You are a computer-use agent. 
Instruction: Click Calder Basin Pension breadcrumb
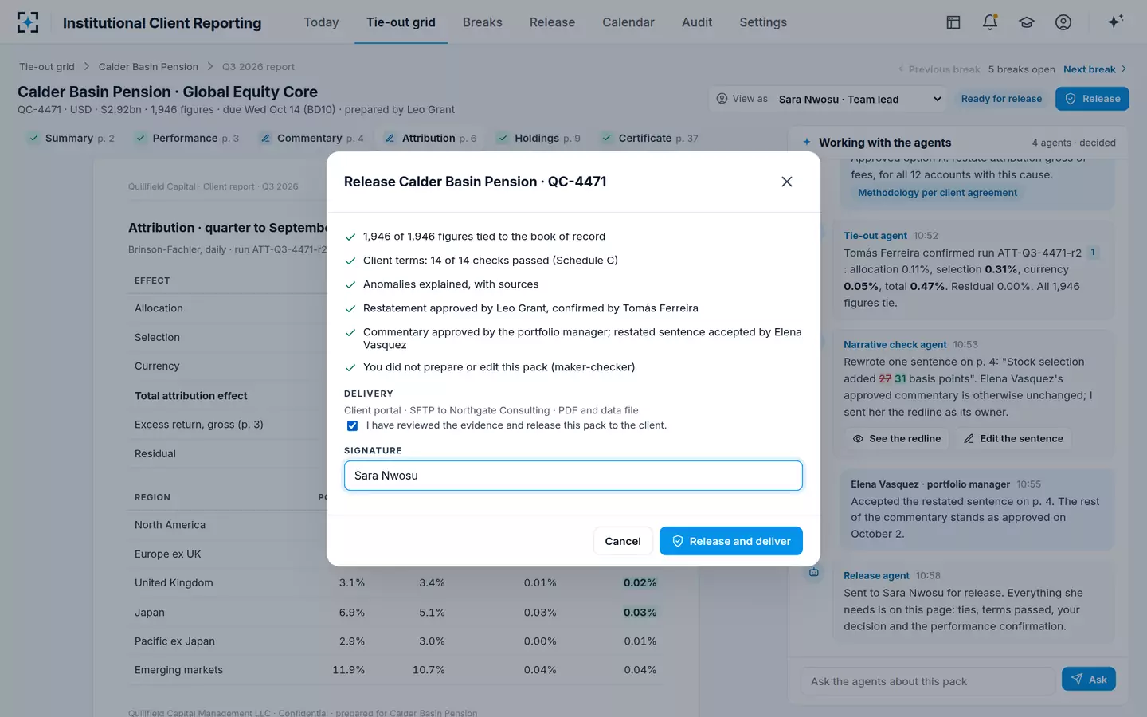pyautogui.click(x=148, y=67)
